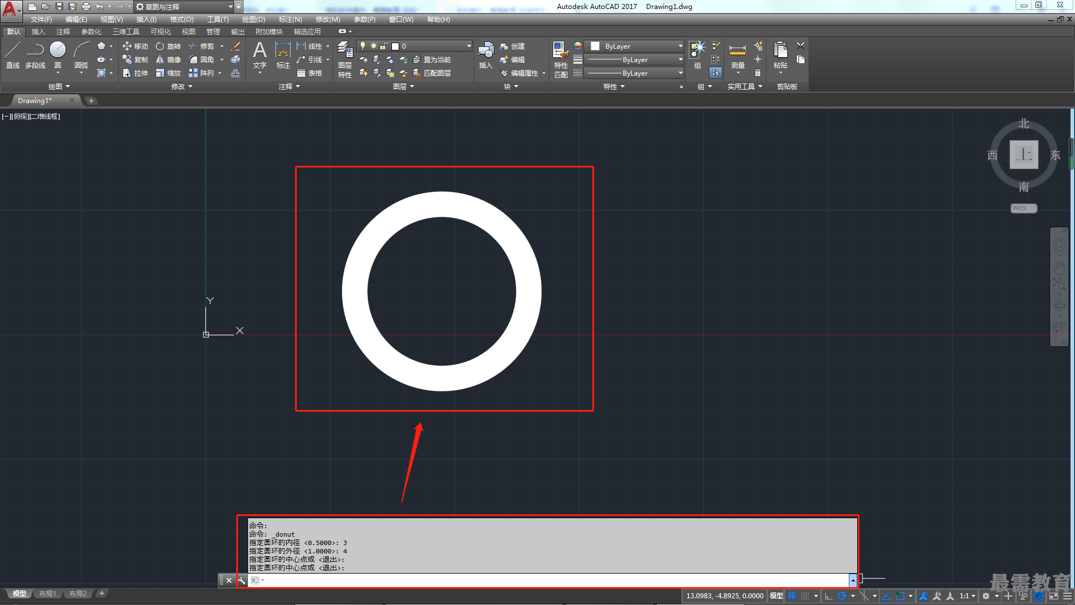This screenshot has height=605, width=1075.
Task: Select the Line (直线) drawing tool
Action: pyautogui.click(x=12, y=55)
